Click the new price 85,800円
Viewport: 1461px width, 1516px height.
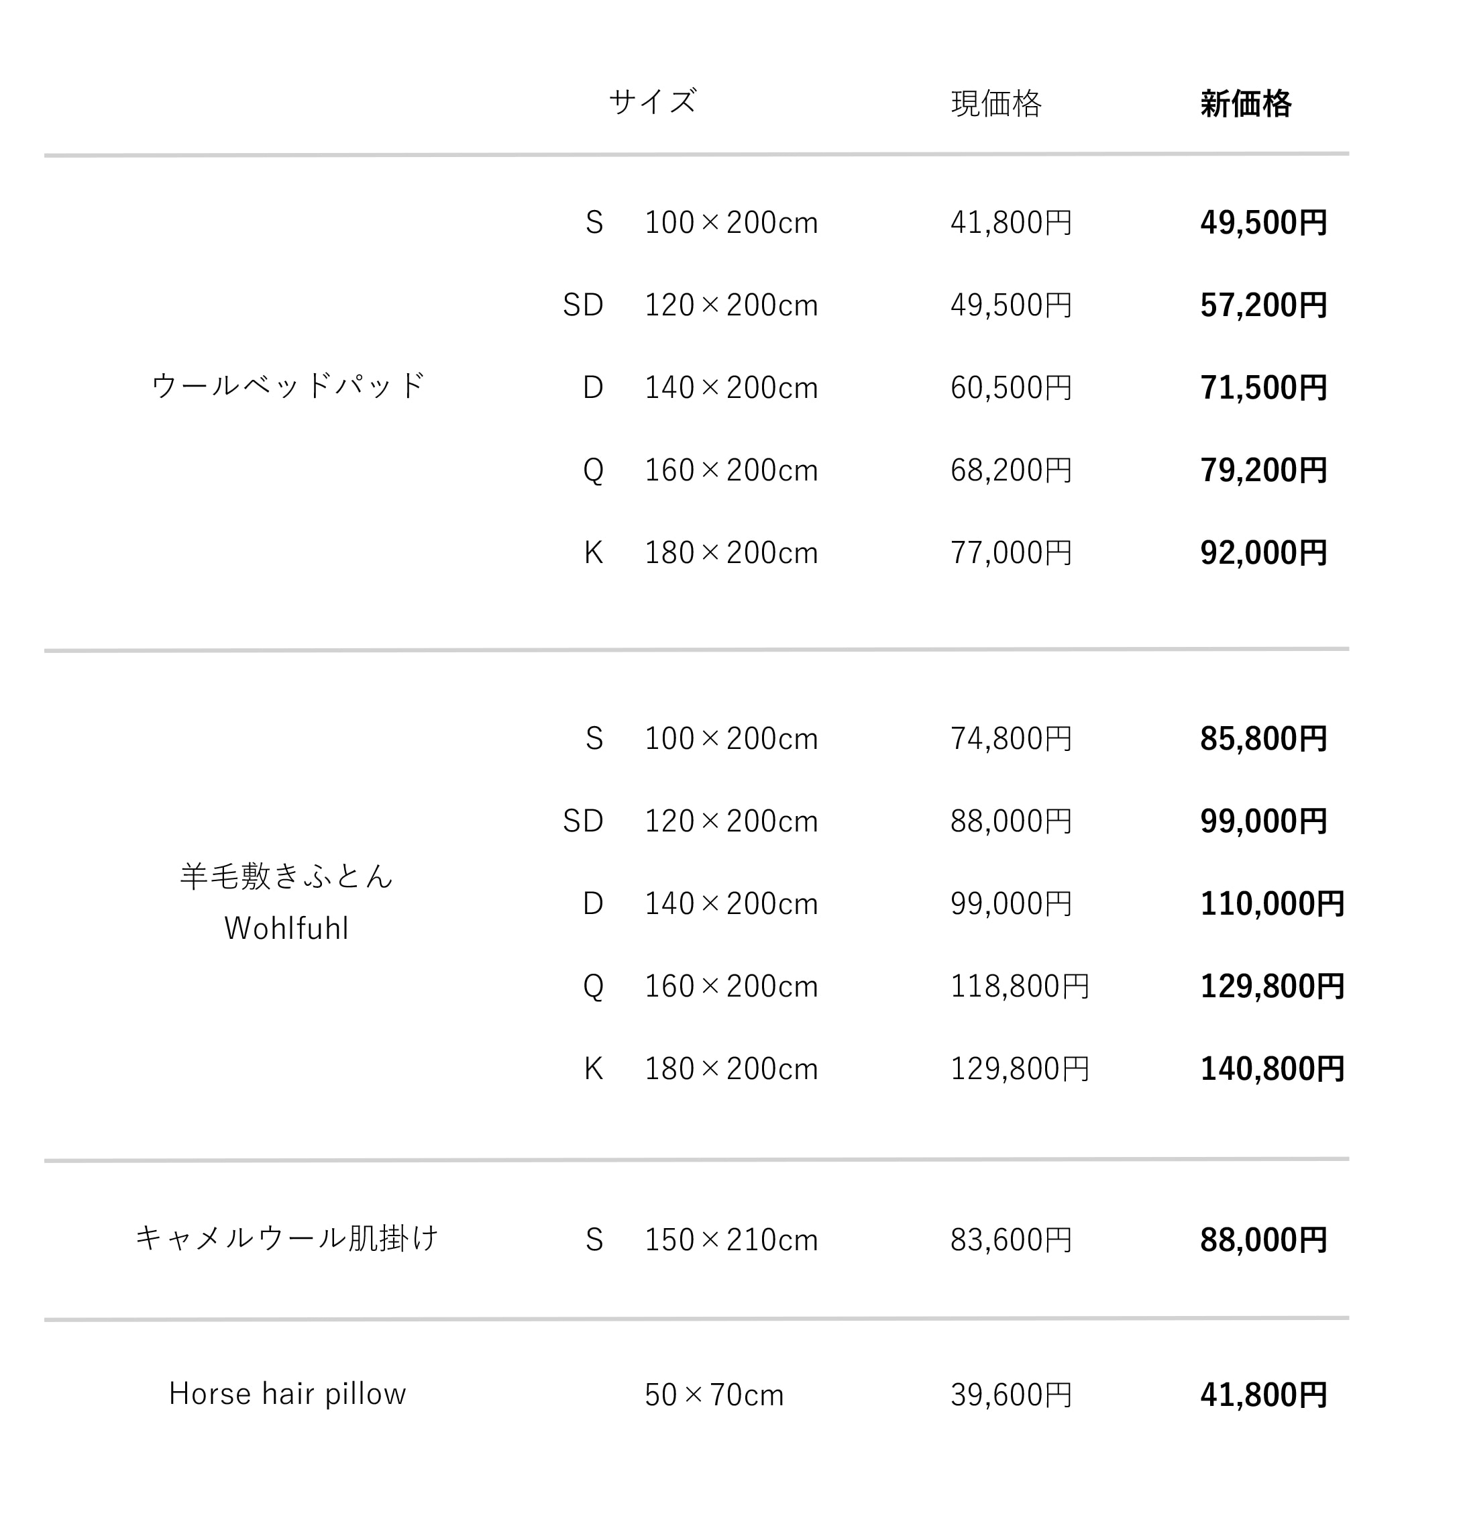[x=1263, y=739]
